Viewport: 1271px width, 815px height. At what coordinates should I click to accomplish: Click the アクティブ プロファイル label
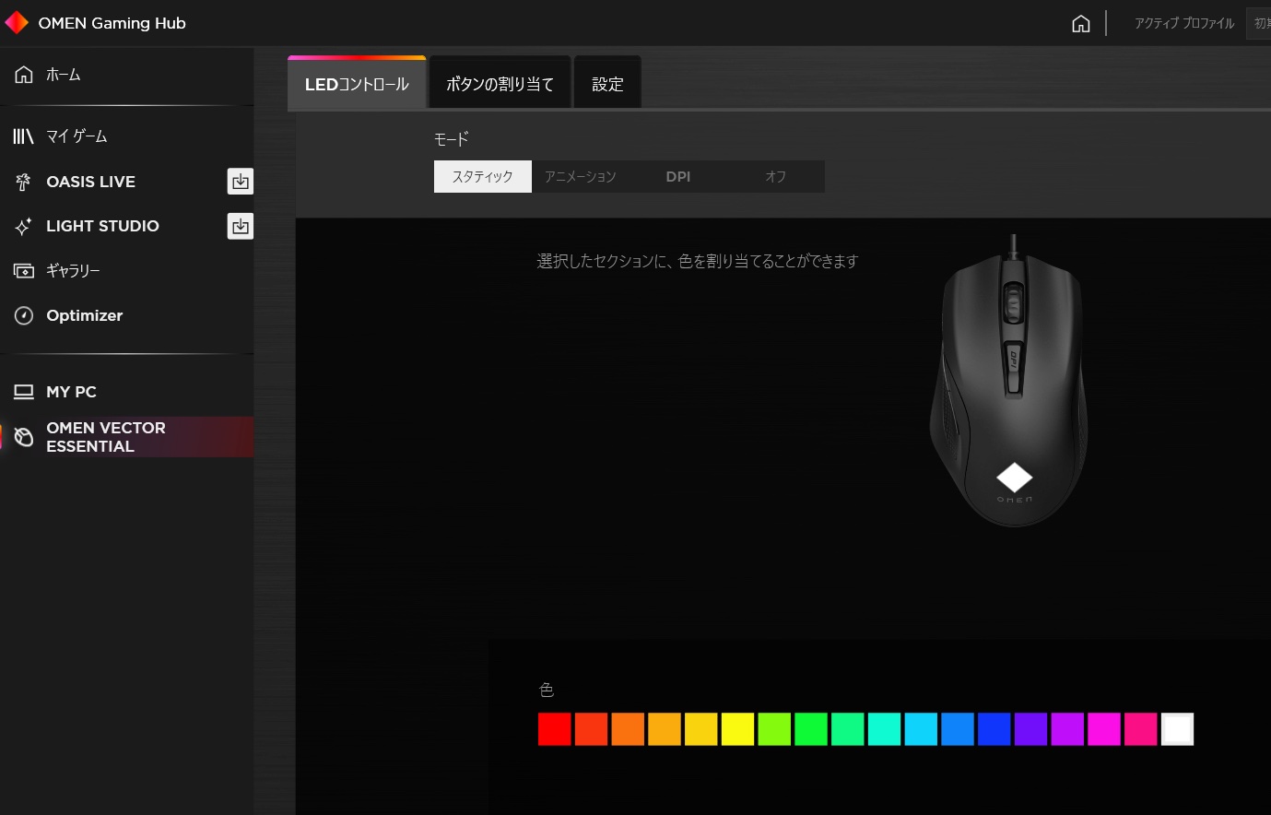tap(1184, 23)
